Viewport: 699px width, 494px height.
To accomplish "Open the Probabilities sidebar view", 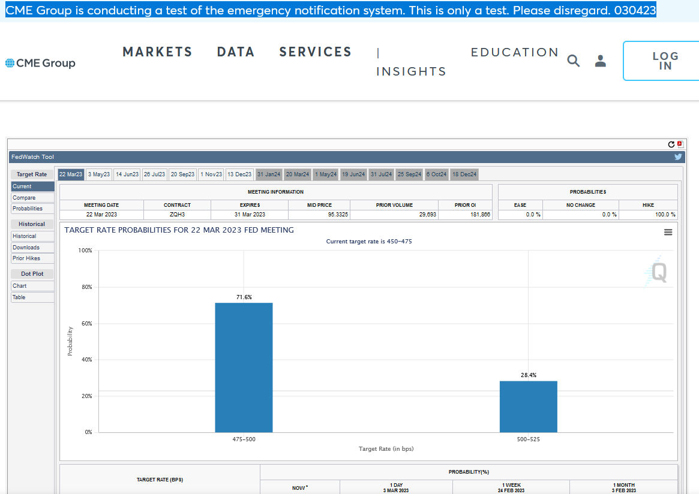I will click(32, 209).
